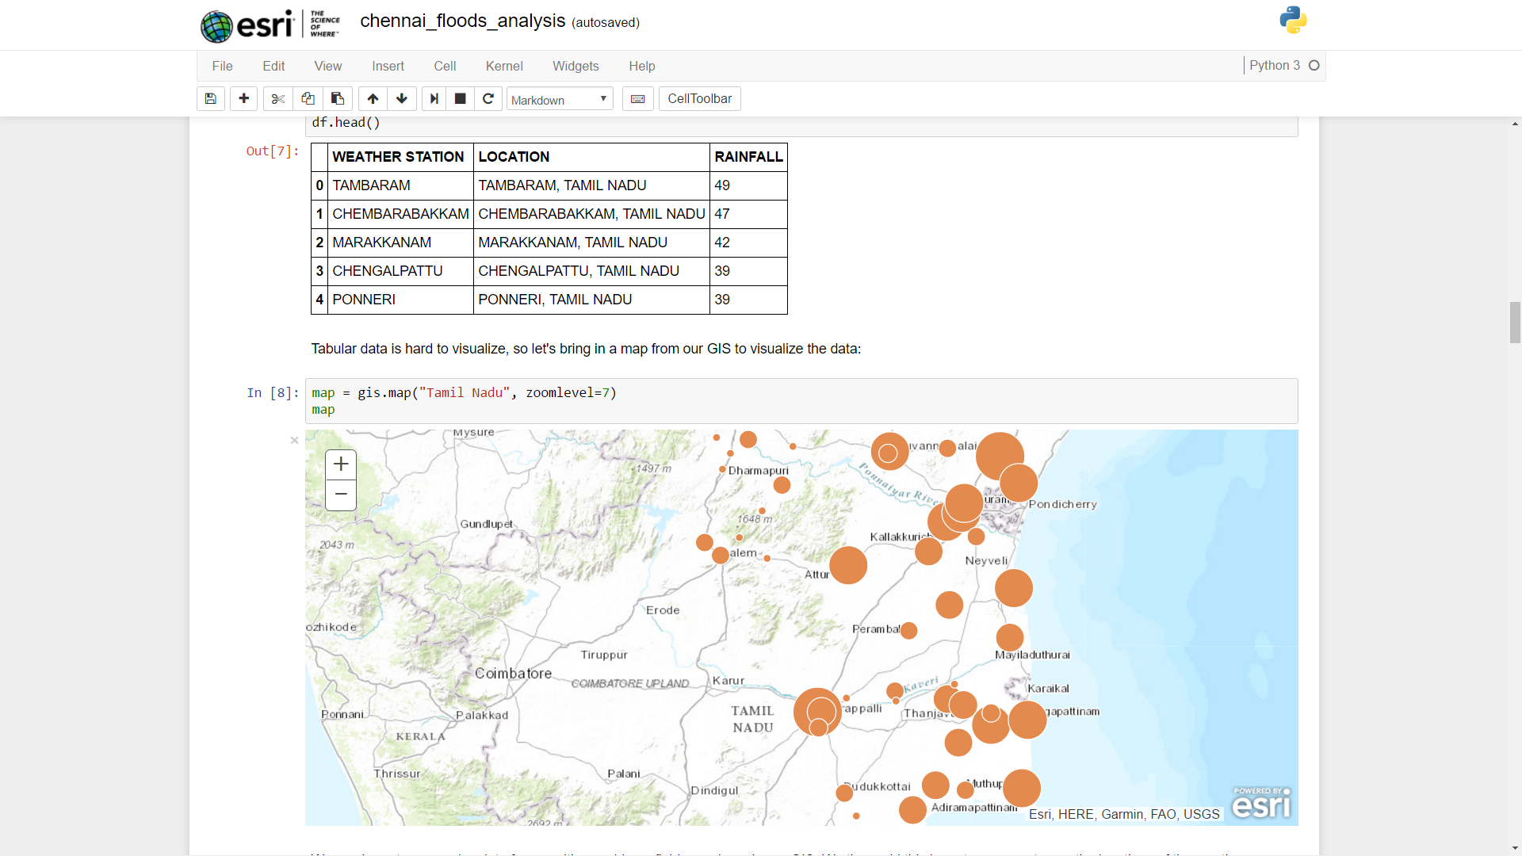Click the scrollbar up arrow

(x=1515, y=124)
